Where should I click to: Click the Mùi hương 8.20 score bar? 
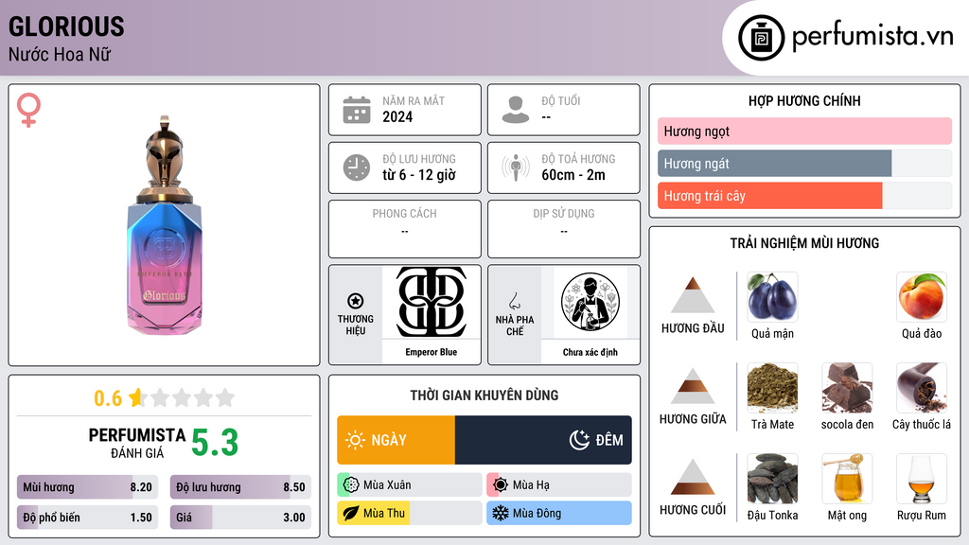[88, 487]
